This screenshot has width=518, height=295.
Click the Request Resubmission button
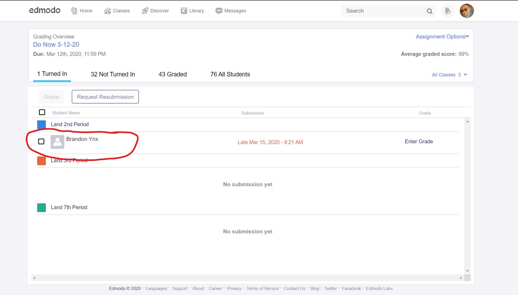coord(105,97)
